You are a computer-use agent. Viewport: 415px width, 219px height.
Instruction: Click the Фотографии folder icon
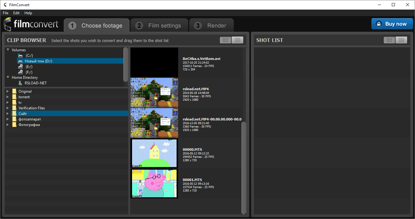click(x=14, y=125)
